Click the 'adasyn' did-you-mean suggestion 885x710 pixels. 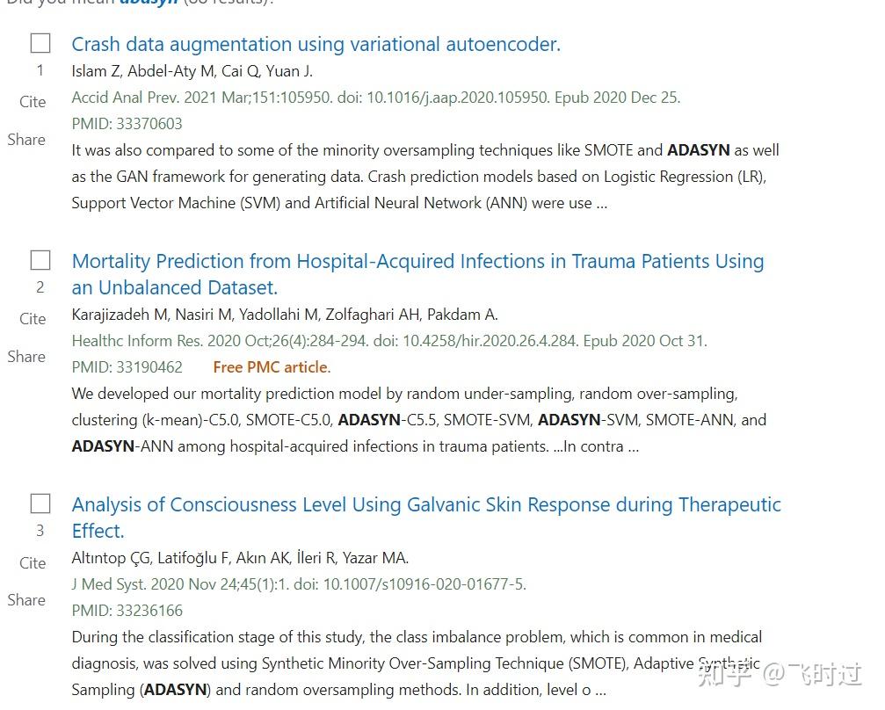click(x=149, y=2)
